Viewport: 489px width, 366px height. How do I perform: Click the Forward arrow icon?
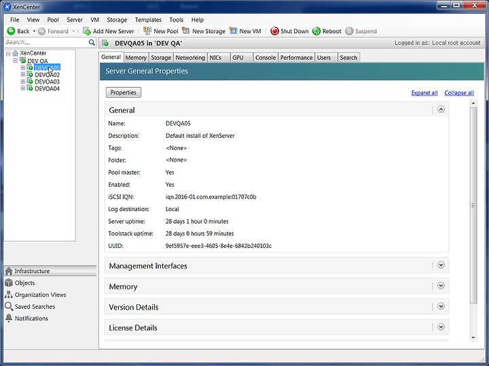[x=42, y=31]
